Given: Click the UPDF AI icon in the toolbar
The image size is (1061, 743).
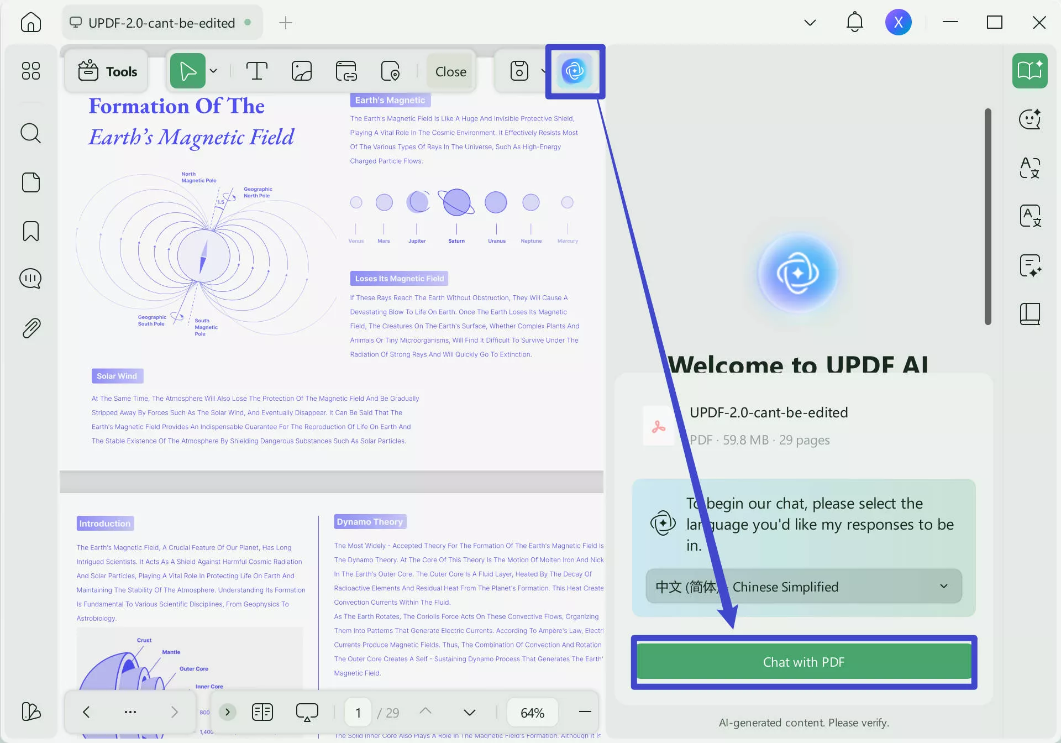Looking at the screenshot, I should 575,71.
